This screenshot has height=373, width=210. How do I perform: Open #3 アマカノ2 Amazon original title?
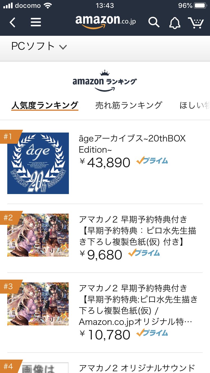click(x=138, y=305)
